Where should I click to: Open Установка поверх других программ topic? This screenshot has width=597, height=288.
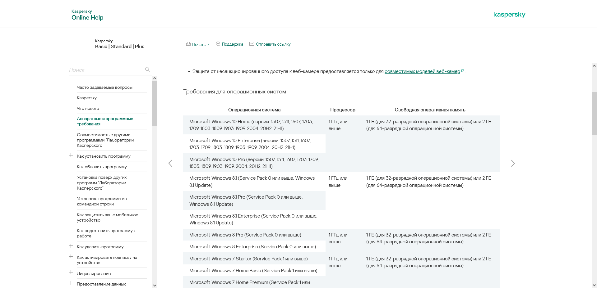pos(102,183)
